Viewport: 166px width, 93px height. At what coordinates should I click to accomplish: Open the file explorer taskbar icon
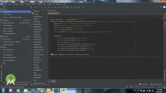click(26, 91)
